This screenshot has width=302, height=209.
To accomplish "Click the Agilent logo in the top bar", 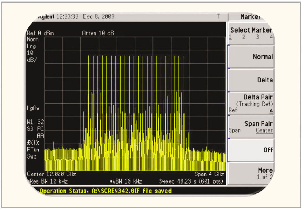I will coord(46,17).
